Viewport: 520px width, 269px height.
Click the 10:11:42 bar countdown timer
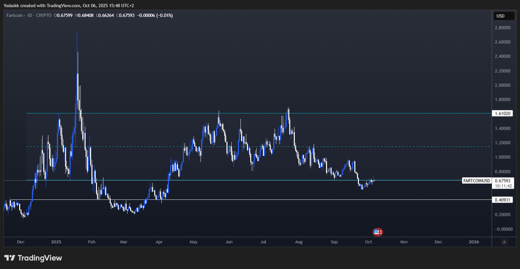tap(503, 186)
